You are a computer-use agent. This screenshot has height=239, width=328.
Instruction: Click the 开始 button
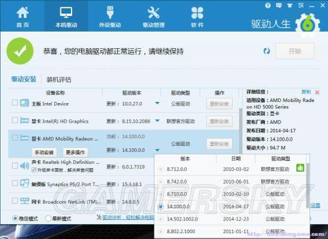(295, 51)
